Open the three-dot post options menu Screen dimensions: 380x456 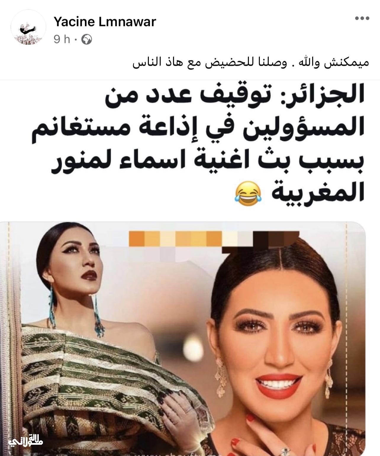coord(362,18)
